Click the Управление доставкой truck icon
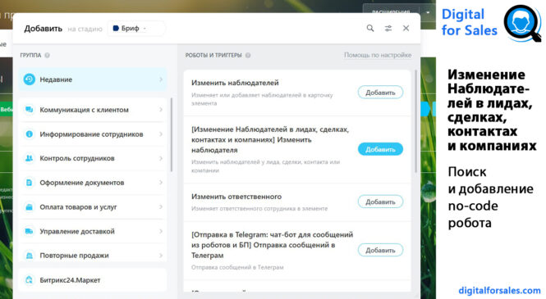 click(30, 231)
